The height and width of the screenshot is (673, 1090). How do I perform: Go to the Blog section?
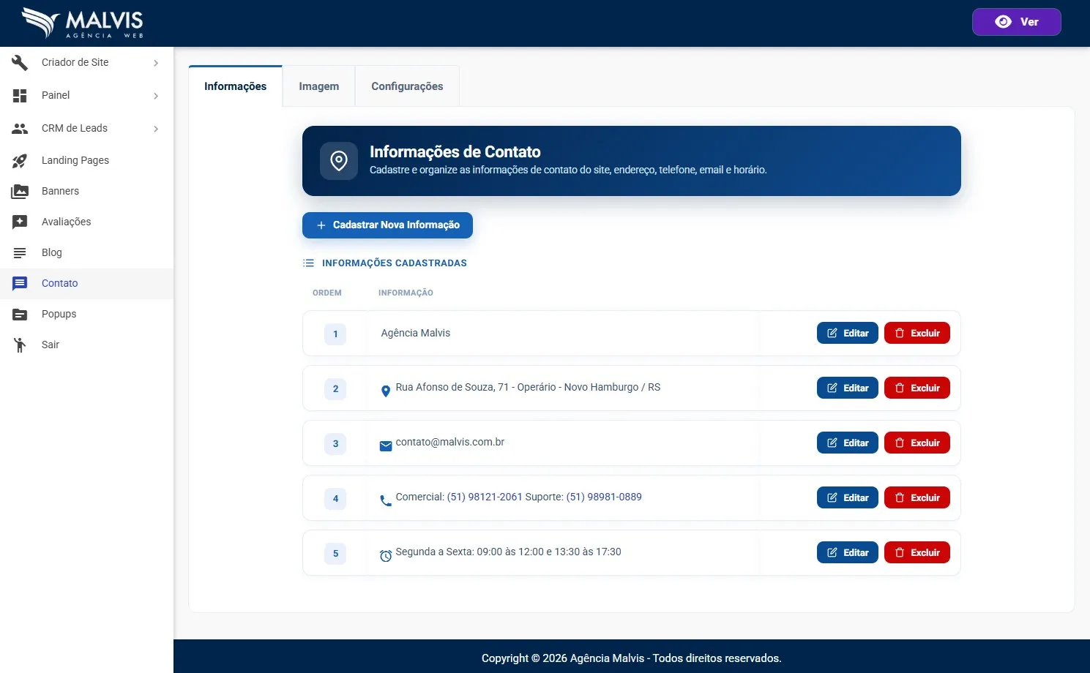pos(86,252)
